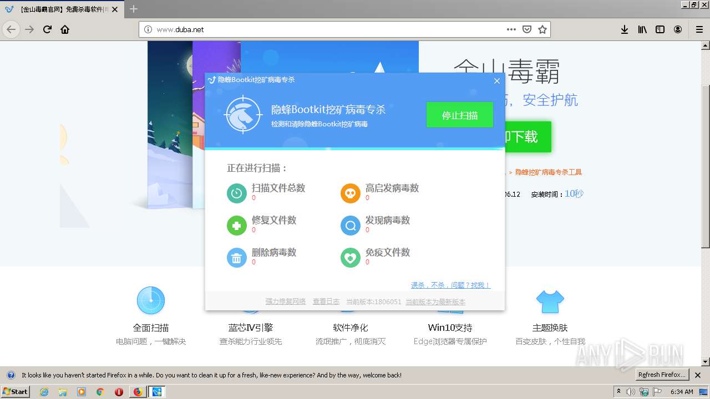Toggle the Firefox sidebar view
Viewport: 710px width, 399px height.
click(x=660, y=29)
